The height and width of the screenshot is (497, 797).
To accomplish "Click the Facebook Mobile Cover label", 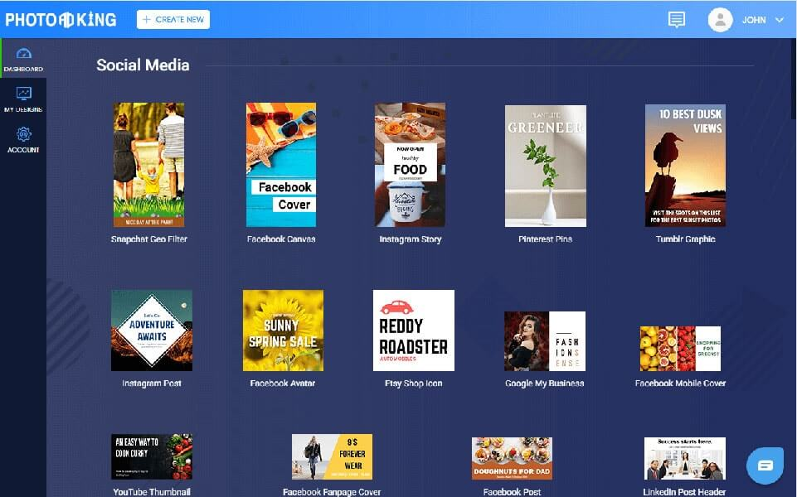I will point(680,384).
